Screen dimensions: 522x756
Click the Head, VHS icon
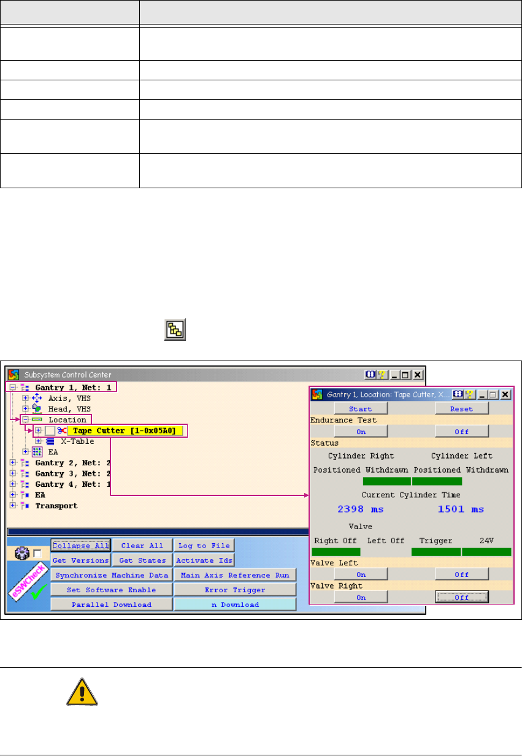36,409
